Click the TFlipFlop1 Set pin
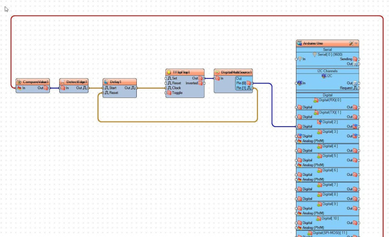389x237 pixels. (170, 78)
